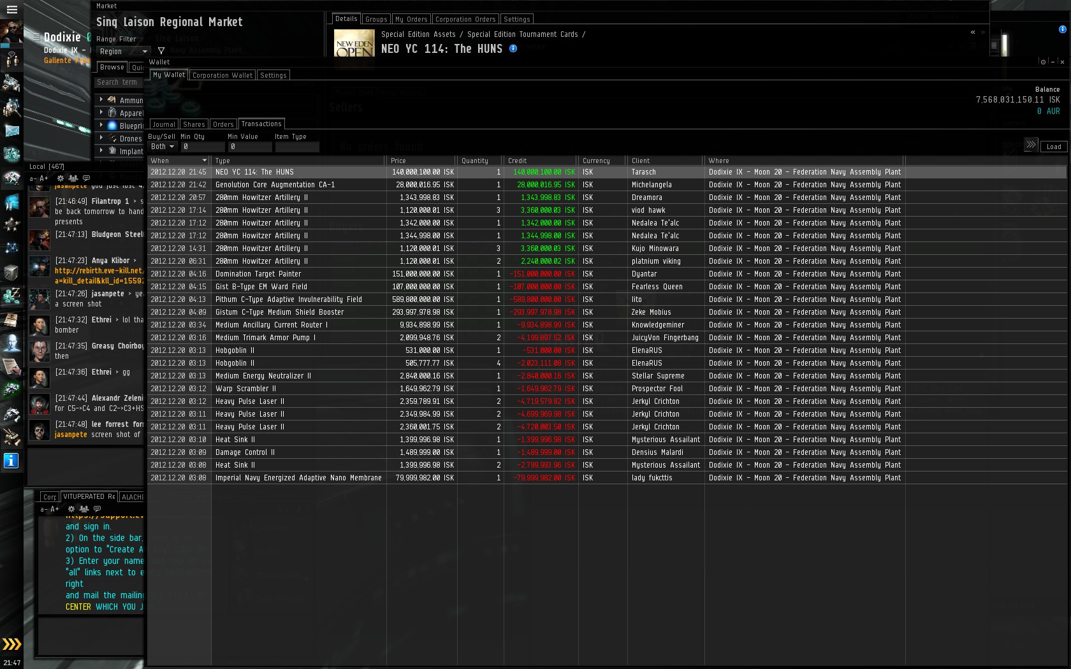
Task: Decrease Local chat font size with a-
Action: (33, 179)
